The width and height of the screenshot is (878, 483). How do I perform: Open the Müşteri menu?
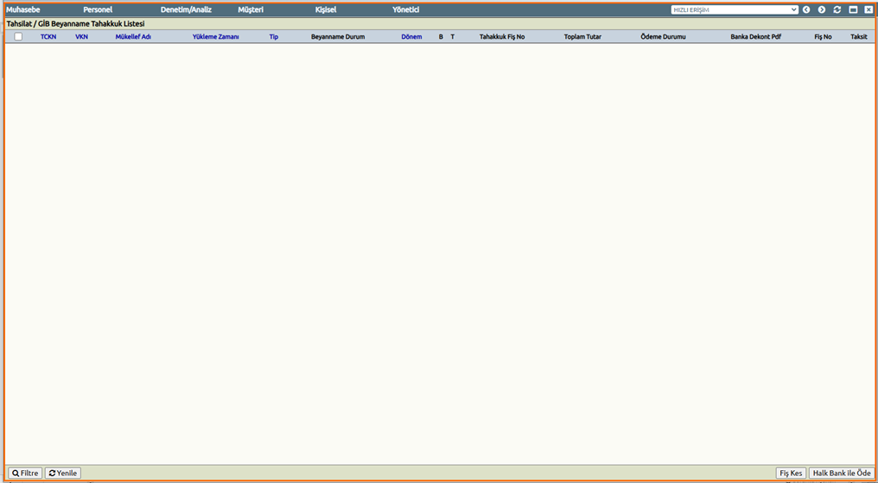point(251,10)
